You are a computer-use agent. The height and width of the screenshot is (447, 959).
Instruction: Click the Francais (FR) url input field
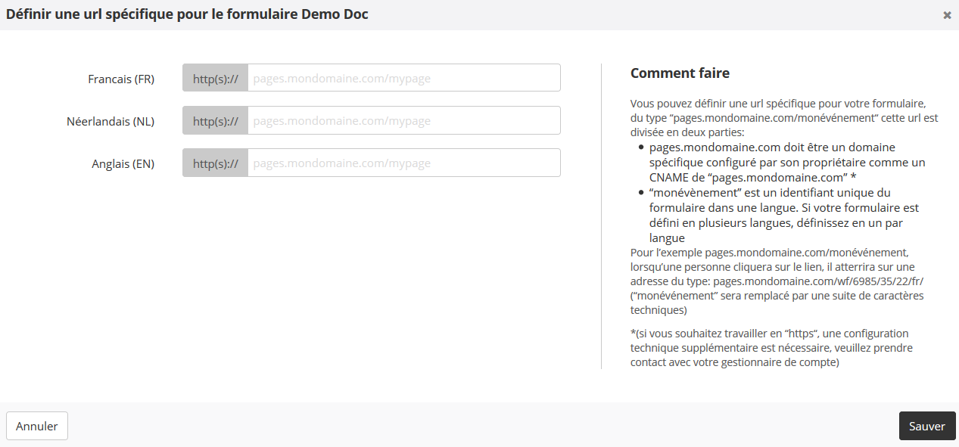(x=403, y=78)
